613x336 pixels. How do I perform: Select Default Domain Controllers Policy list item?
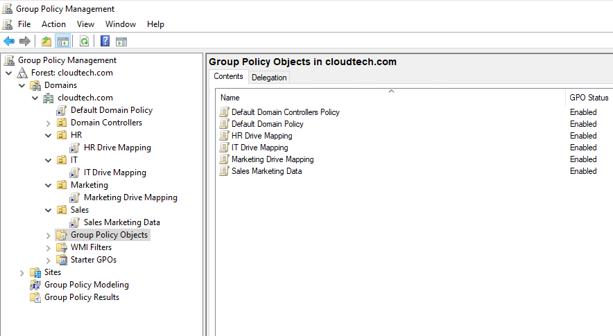click(x=285, y=112)
